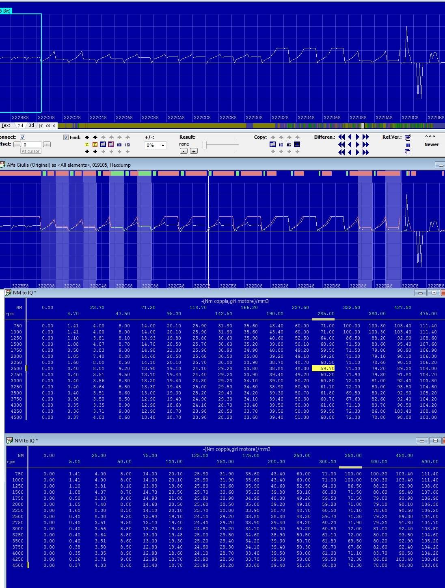The height and width of the screenshot is (588, 445).
Task: Click the top Ref.Ver. window icon
Action: pyautogui.click(x=408, y=137)
